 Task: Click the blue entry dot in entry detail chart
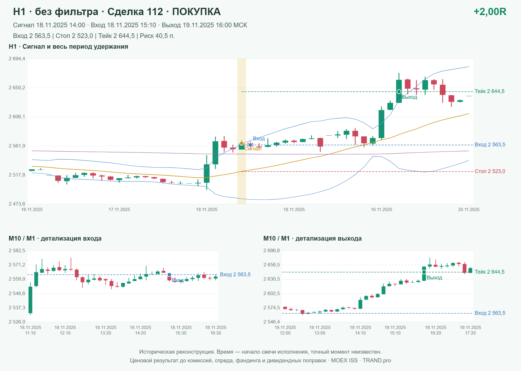click(x=169, y=275)
